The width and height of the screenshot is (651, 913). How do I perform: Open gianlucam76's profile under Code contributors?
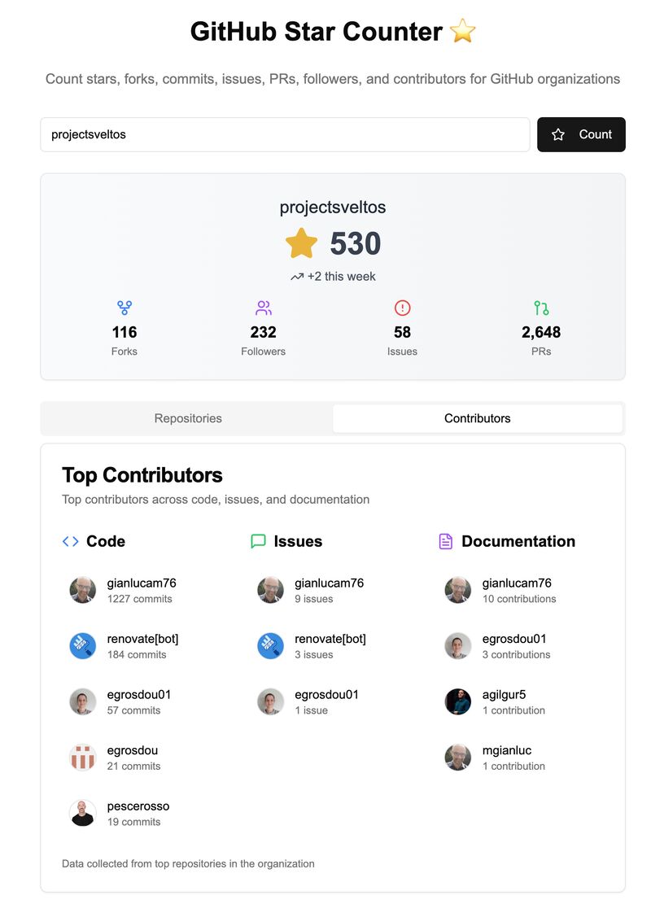pyautogui.click(x=142, y=583)
